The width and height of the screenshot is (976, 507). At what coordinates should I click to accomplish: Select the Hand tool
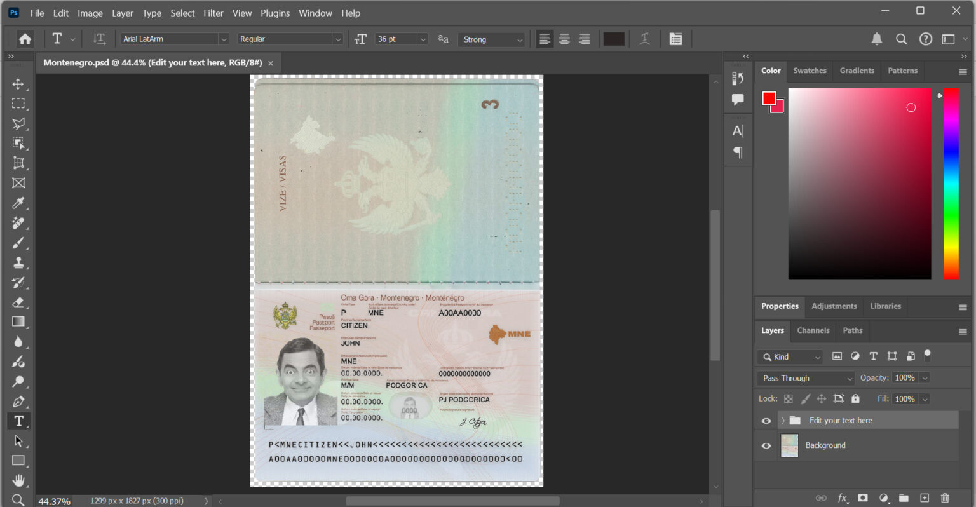[18, 480]
